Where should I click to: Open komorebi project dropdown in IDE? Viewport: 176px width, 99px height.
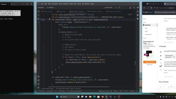[41, 7]
